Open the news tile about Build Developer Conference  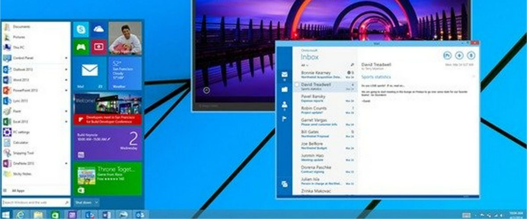point(107,109)
